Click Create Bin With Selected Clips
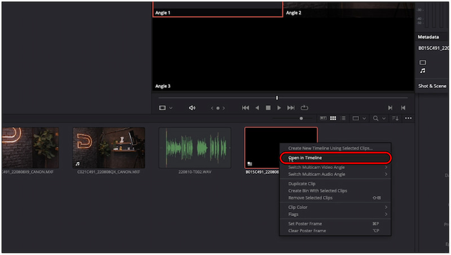The image size is (451, 255). click(x=317, y=191)
